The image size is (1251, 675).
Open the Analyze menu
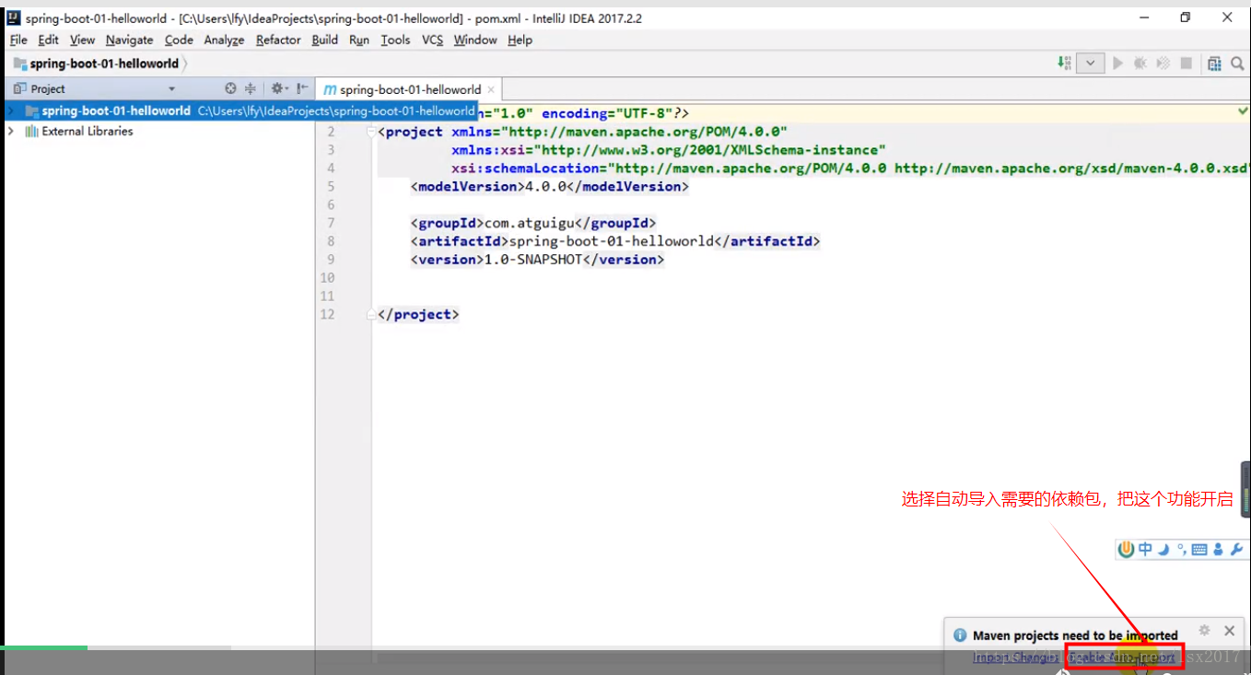tap(224, 40)
